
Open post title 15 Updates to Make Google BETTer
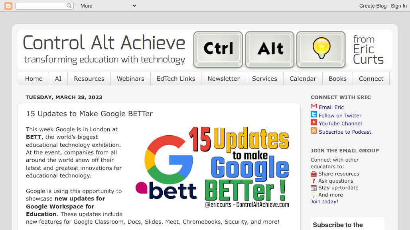89,114
